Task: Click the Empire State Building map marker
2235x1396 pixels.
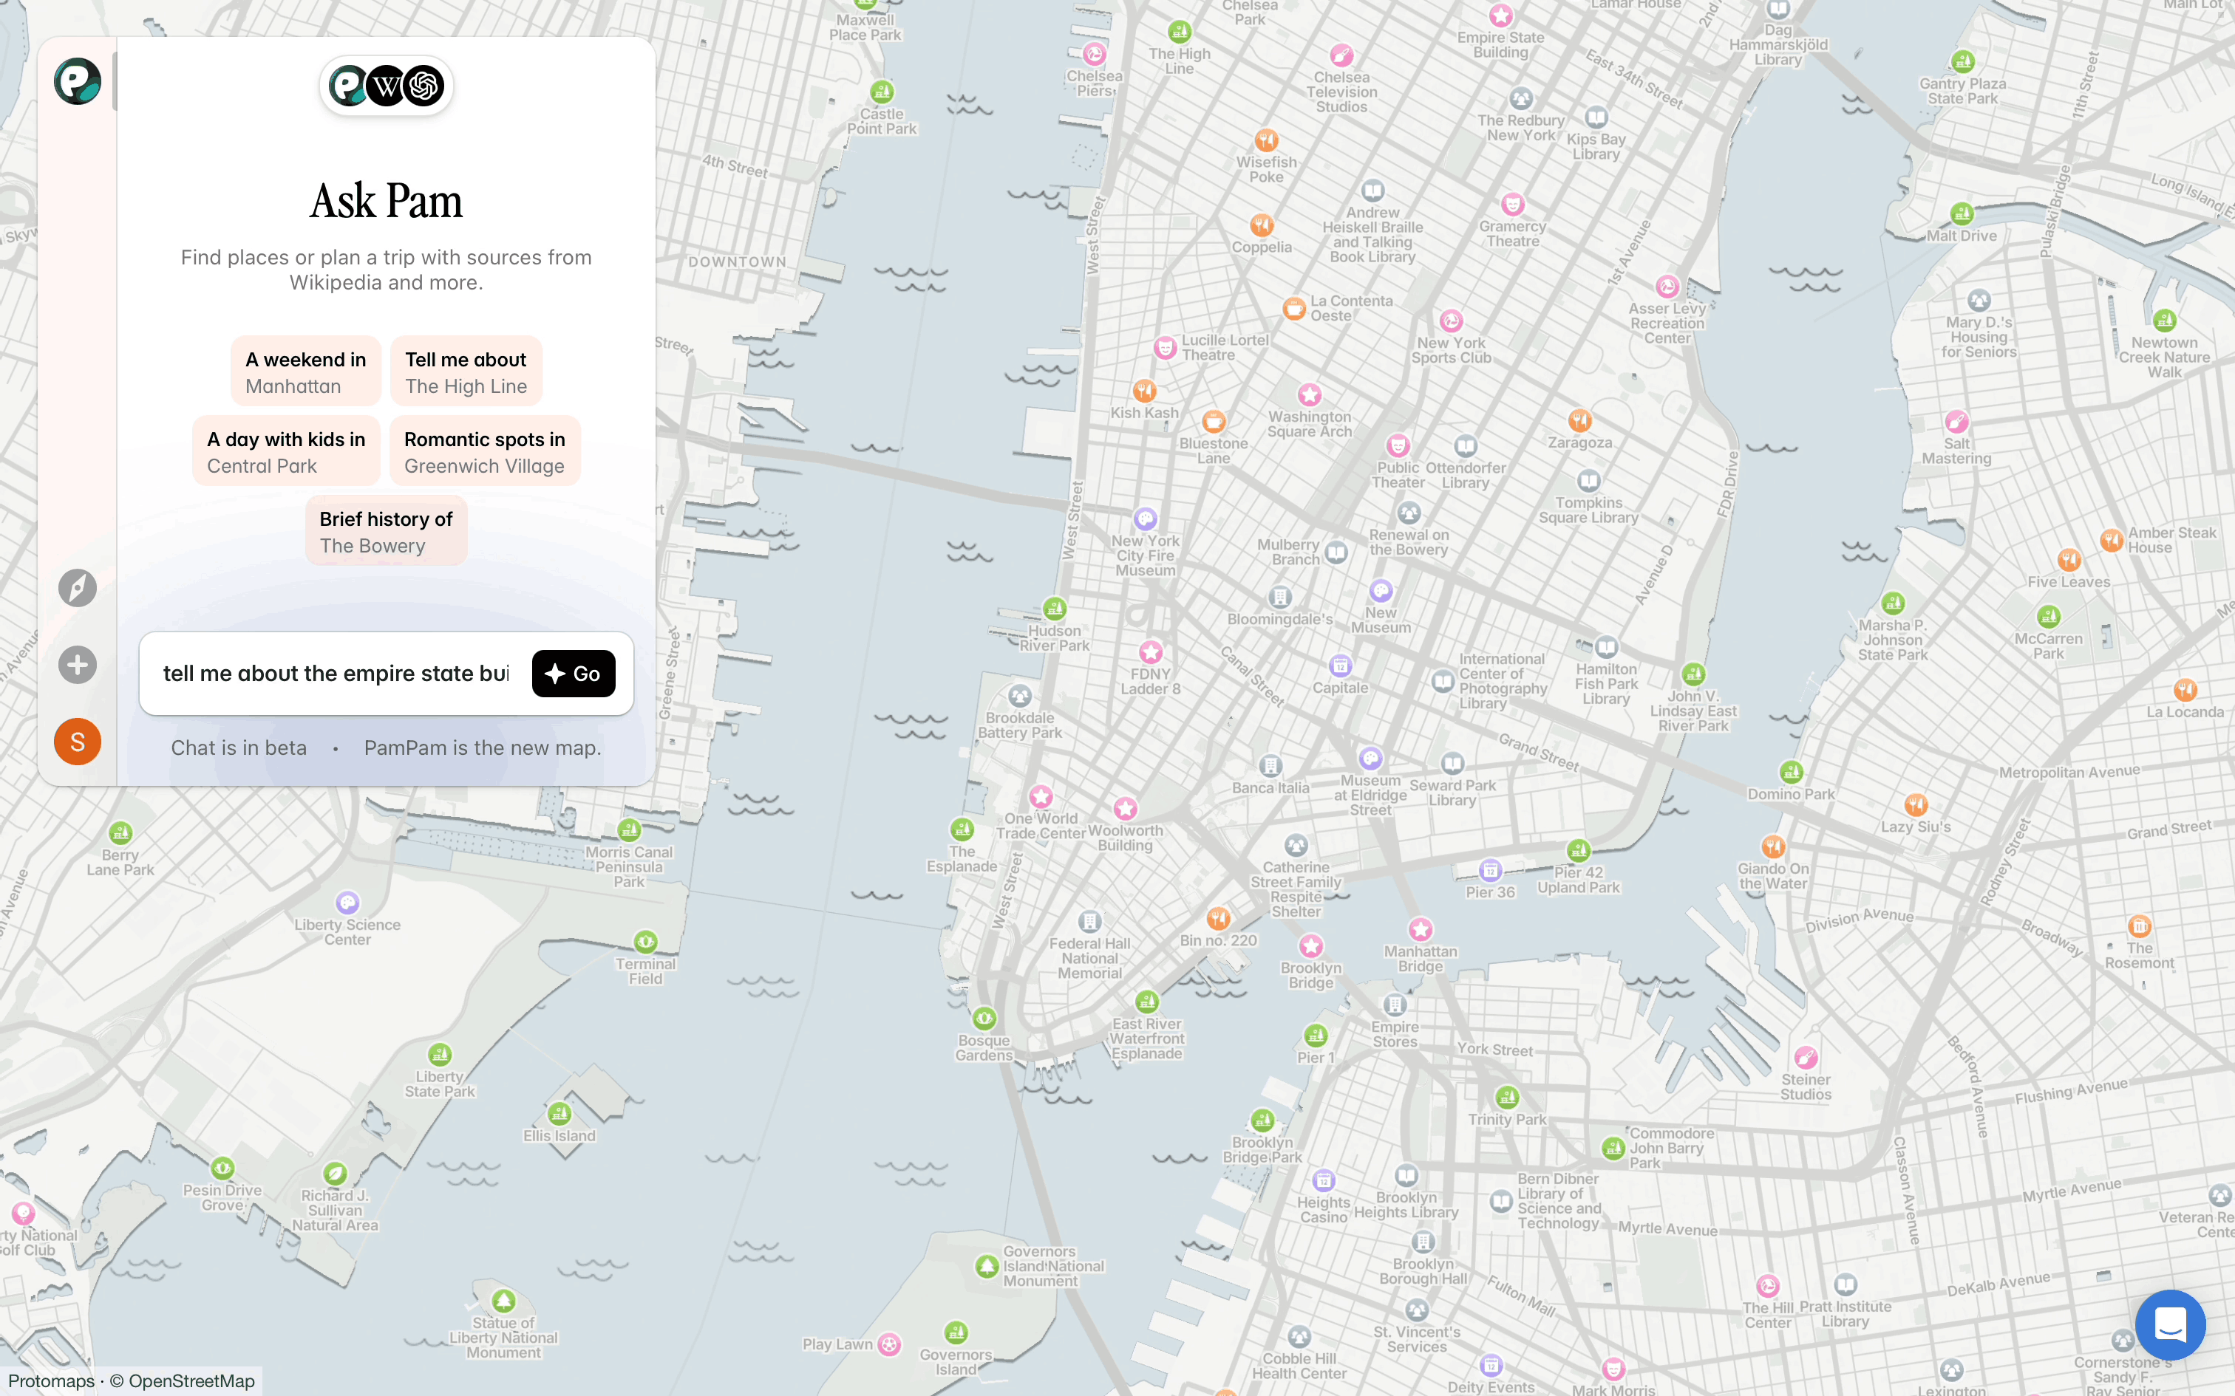Action: (1501, 16)
